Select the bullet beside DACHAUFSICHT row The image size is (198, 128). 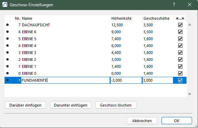pos(7,25)
